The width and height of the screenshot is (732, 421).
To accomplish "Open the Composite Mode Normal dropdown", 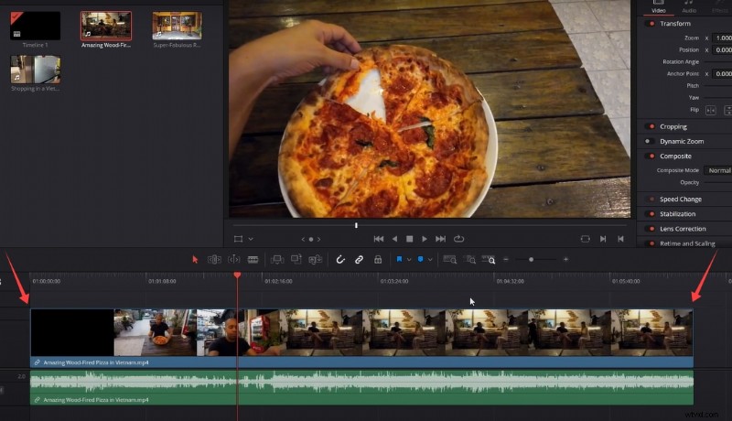I will click(718, 170).
